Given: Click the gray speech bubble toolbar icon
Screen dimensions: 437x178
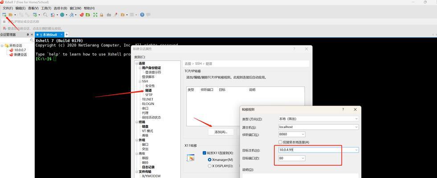Looking at the screenshot, I should click(x=148, y=15).
